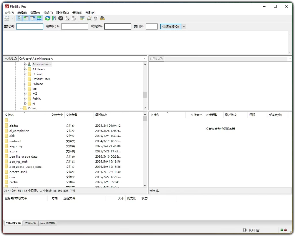Open 文件(F) menu
295x236 pixels.
tap(9, 13)
